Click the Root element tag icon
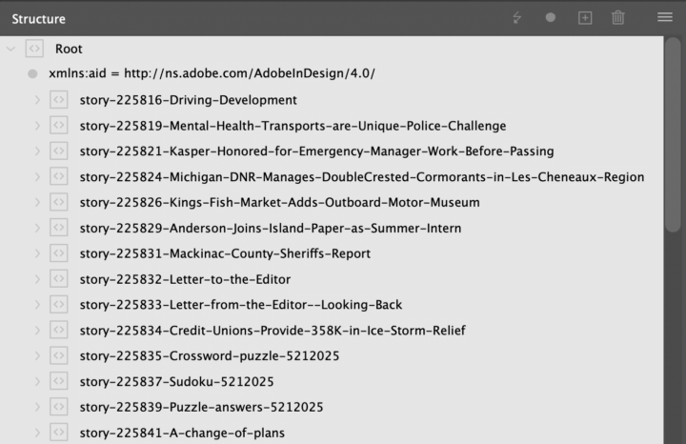Image resolution: width=686 pixels, height=444 pixels. [x=34, y=49]
